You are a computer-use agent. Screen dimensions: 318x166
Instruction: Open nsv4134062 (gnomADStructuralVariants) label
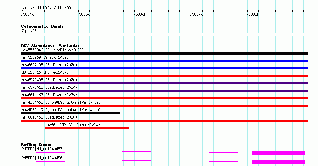pos(61,102)
